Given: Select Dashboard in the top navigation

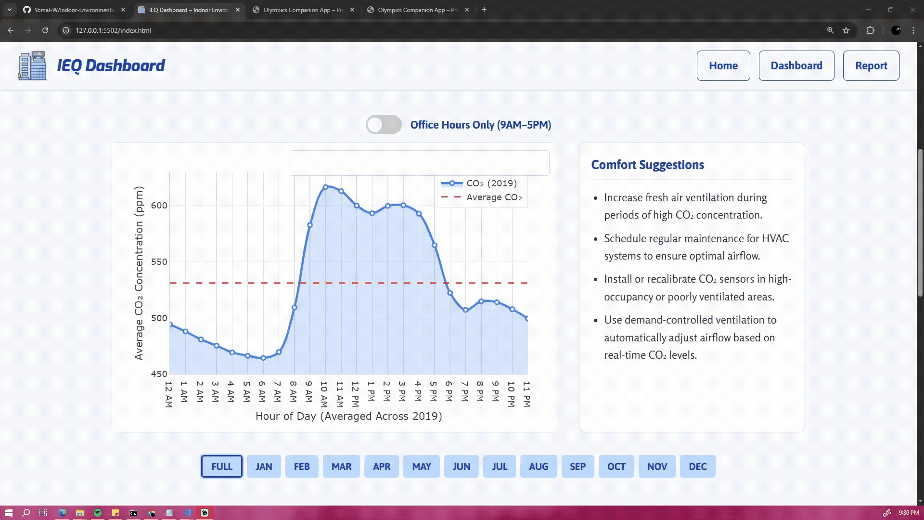Looking at the screenshot, I should point(796,65).
